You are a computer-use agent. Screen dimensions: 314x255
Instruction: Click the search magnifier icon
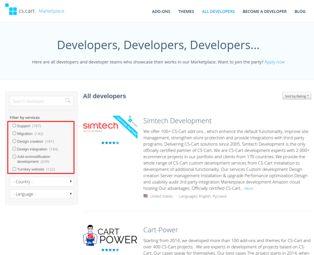click(67, 101)
